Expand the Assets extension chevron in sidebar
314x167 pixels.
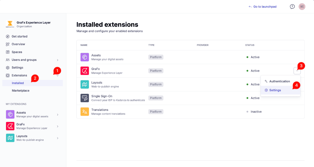click(58, 115)
